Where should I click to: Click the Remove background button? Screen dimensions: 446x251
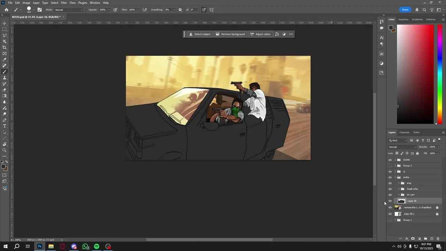pyautogui.click(x=230, y=34)
